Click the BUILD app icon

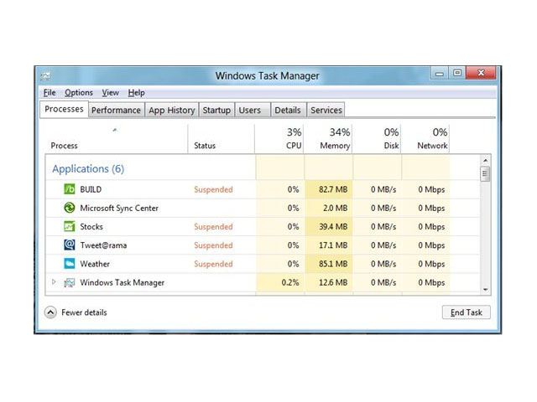pos(69,189)
